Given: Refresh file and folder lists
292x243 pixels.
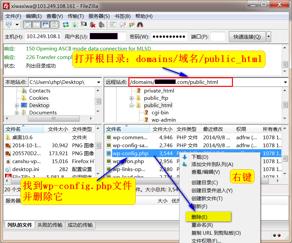Looking at the screenshot, I should (x=66, y=25).
